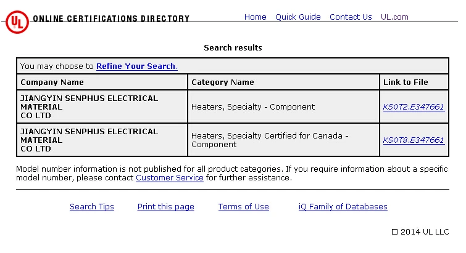466x253 pixels.
Task: View the Terms of Use
Action: coord(243,207)
